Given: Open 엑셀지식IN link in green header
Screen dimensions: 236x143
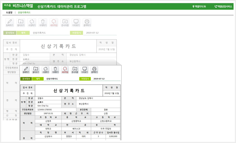Looking at the screenshot, I should point(199,7).
